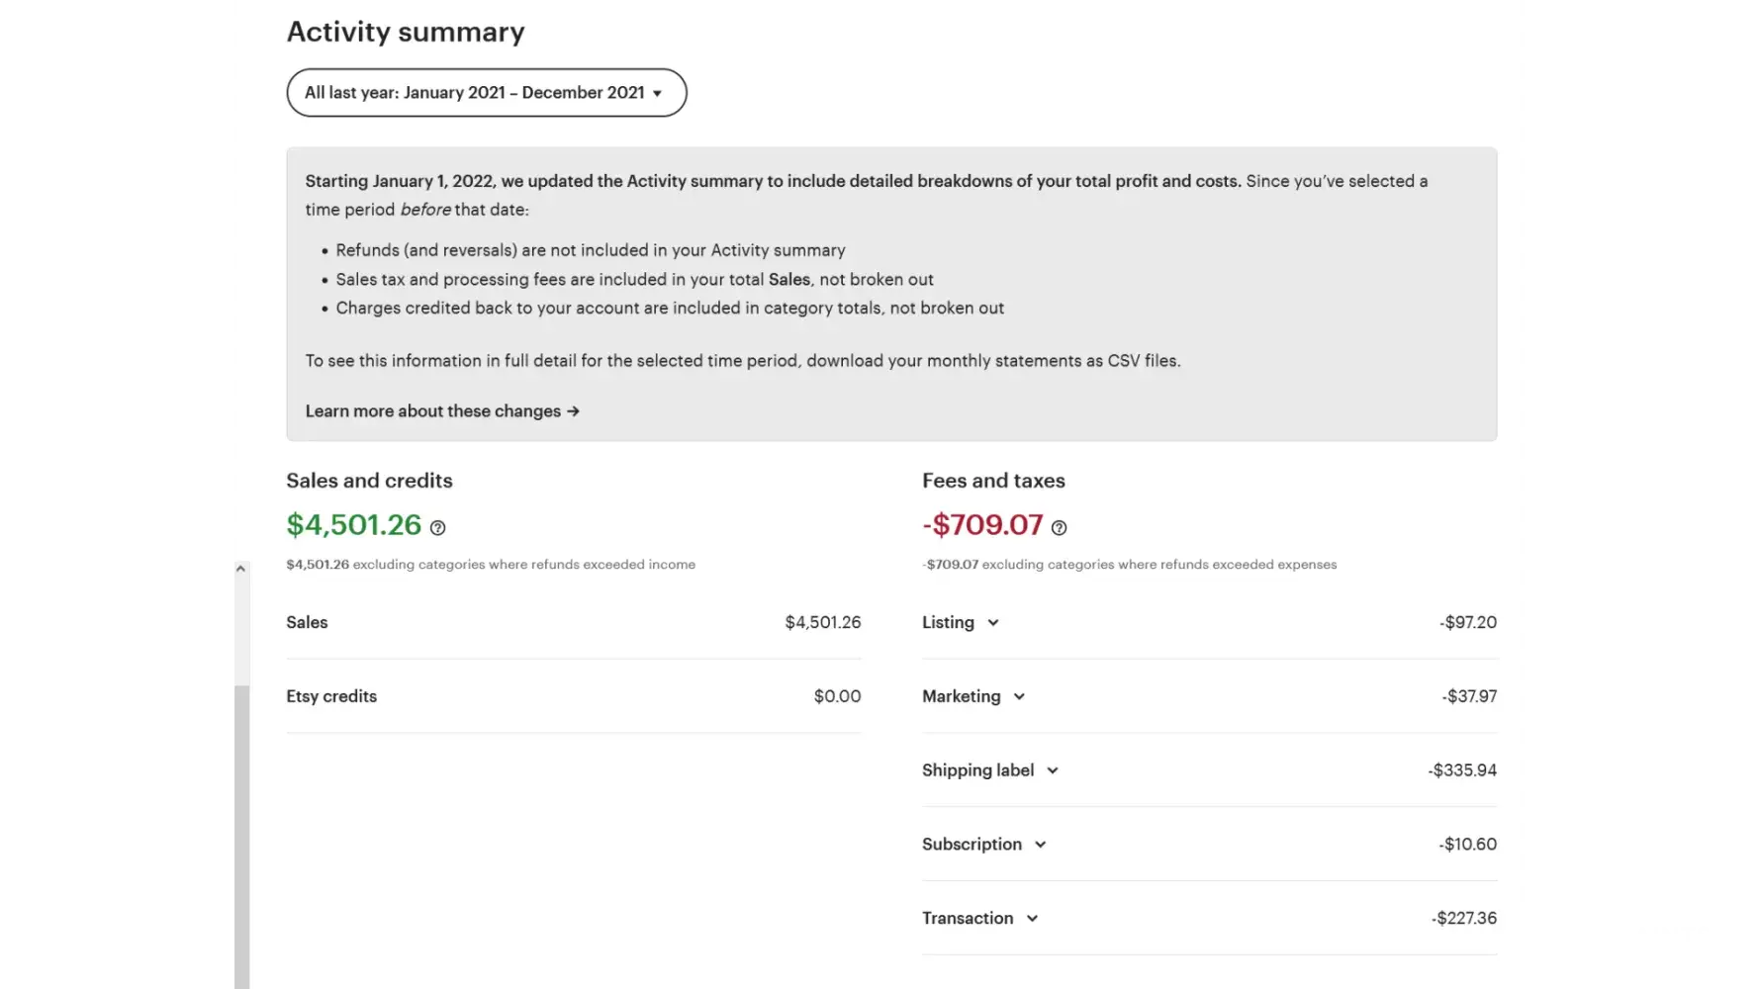Image resolution: width=1759 pixels, height=989 pixels.
Task: Click the scroll-up arrow on the left scrollbar
Action: click(x=239, y=569)
